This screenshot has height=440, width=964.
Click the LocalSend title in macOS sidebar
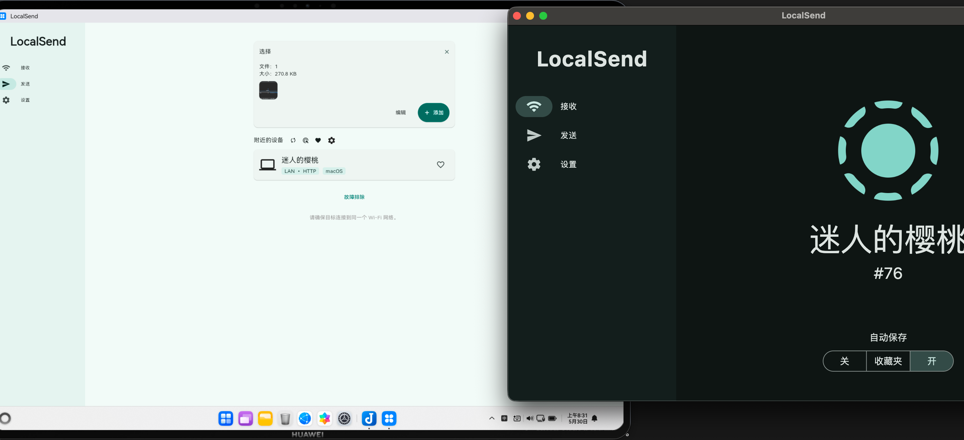coord(592,59)
